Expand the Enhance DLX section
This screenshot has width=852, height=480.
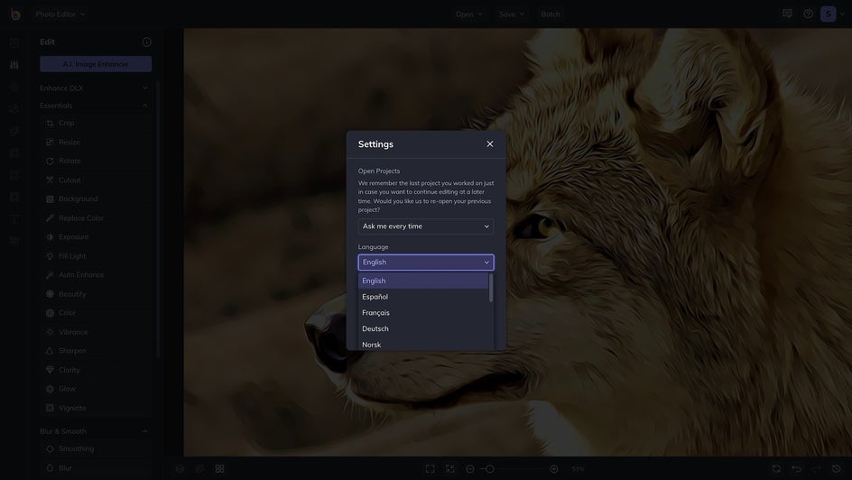point(94,88)
